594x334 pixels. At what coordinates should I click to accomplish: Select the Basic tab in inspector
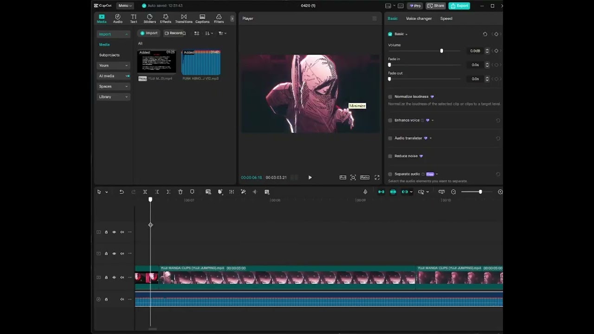pyautogui.click(x=393, y=19)
